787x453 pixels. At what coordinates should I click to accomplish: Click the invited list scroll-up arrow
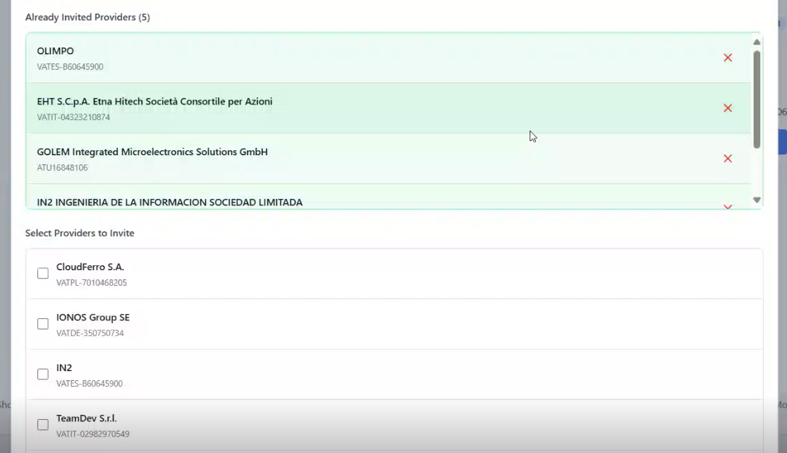click(x=757, y=42)
